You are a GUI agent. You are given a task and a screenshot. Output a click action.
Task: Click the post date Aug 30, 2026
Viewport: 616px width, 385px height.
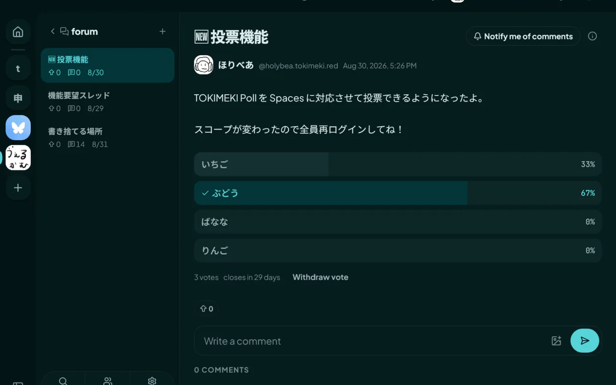point(380,65)
